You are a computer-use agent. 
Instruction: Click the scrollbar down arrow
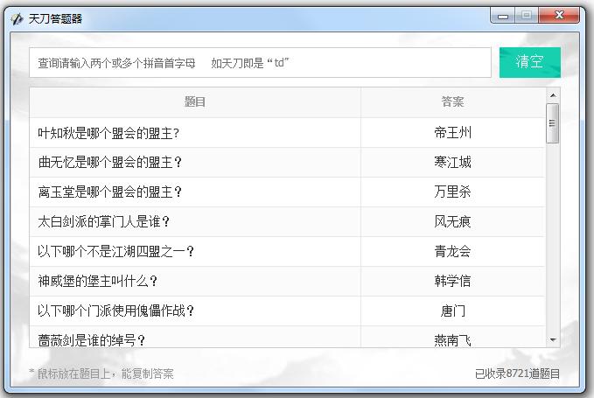(x=553, y=339)
